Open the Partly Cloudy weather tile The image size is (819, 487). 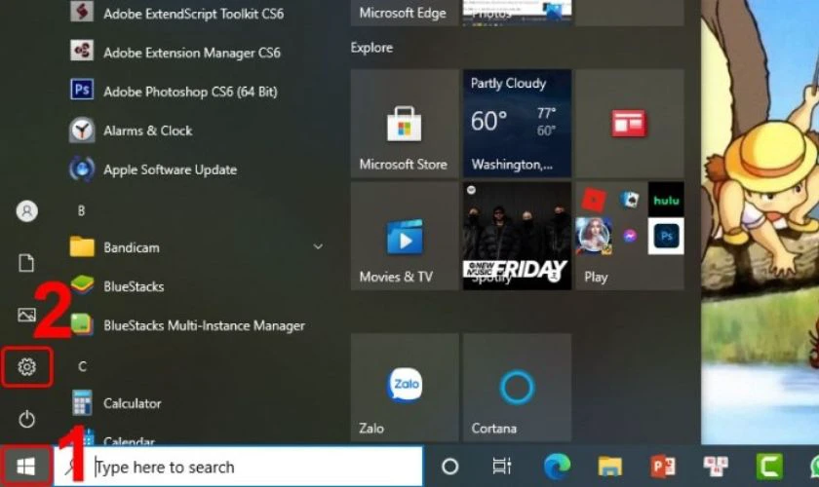[517, 123]
